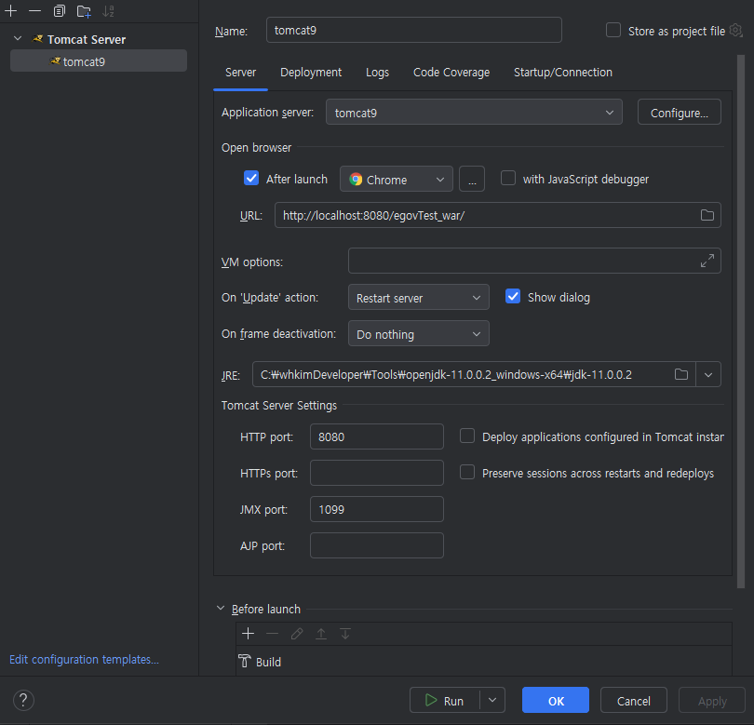Focus the JMX port field
The width and height of the screenshot is (754, 725).
coord(376,509)
